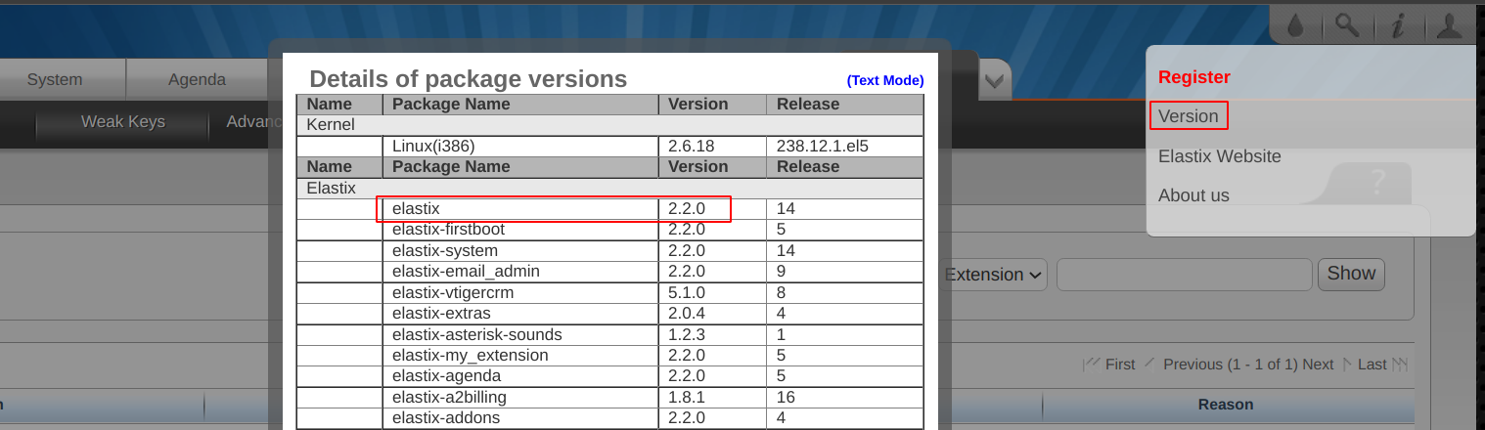1485x430 pixels.
Task: Go to First page of results
Action: point(1120,365)
